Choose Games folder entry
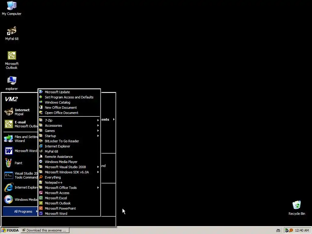 click(69, 131)
